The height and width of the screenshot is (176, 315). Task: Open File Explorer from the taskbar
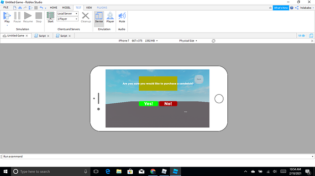coord(119,171)
